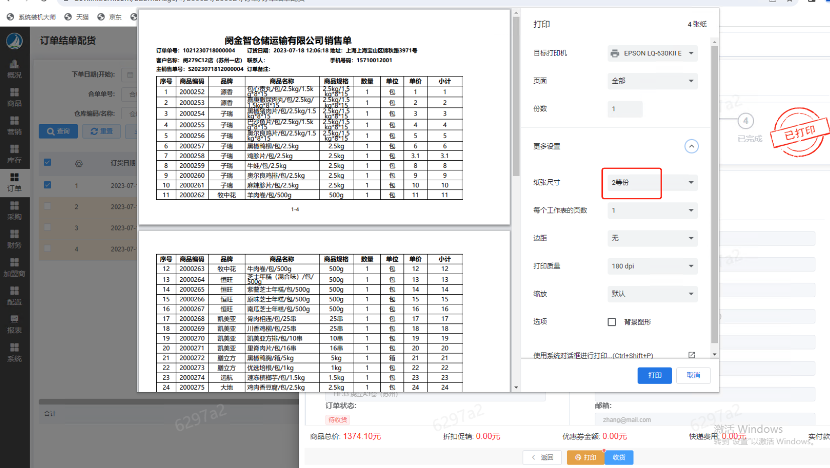Screen dimensions: 830x468
Task: Click first page thumbnail in print preview
Action: (x=324, y=117)
